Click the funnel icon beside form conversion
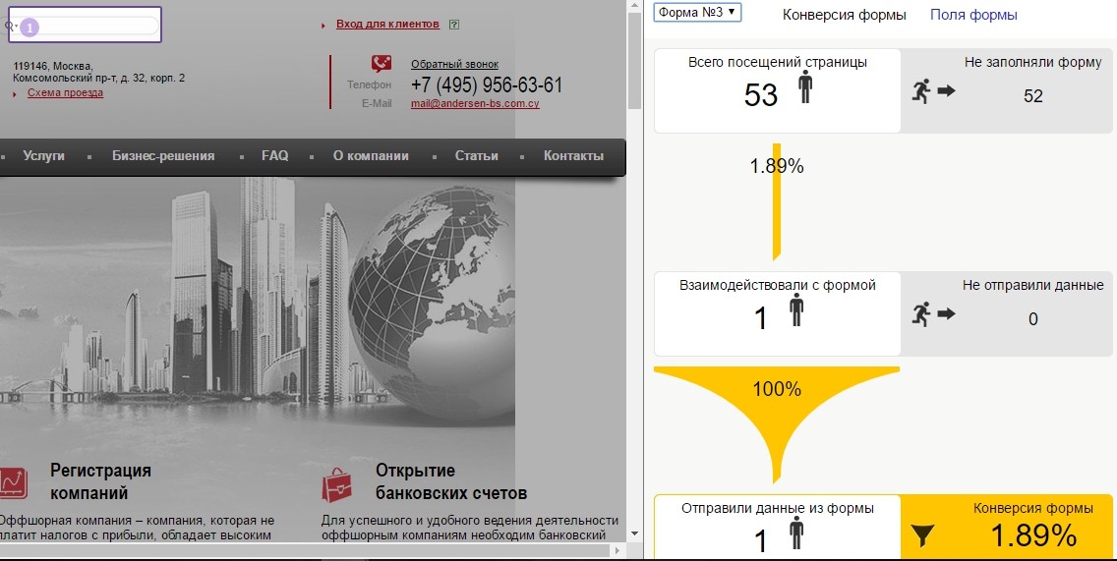 [x=921, y=535]
